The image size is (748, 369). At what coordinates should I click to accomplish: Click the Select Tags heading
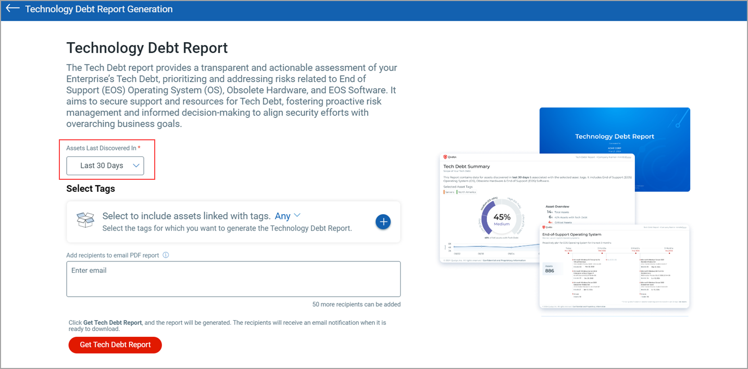[91, 189]
